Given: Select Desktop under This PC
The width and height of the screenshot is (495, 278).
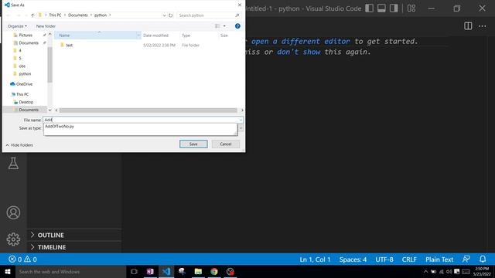Looking at the screenshot, I should [x=26, y=102].
